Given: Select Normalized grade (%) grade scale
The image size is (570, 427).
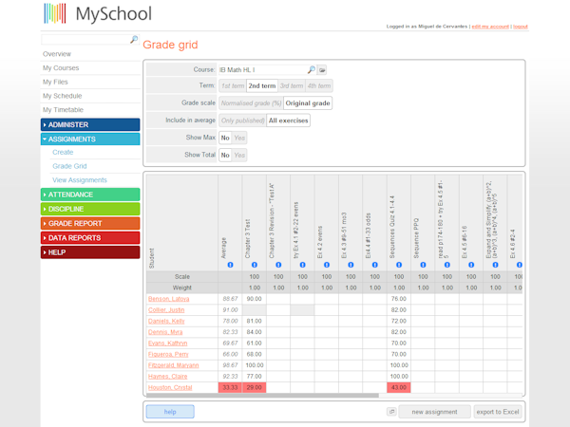Looking at the screenshot, I should point(250,102).
